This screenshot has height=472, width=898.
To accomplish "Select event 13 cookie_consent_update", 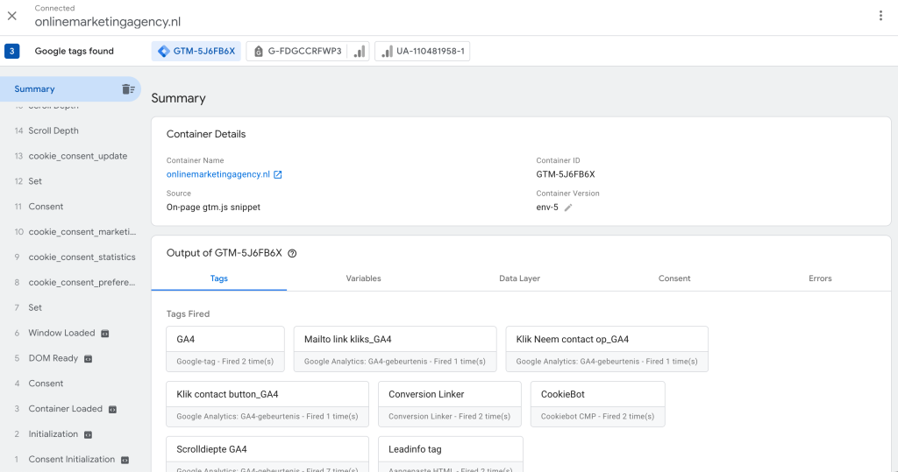I will coord(70,156).
